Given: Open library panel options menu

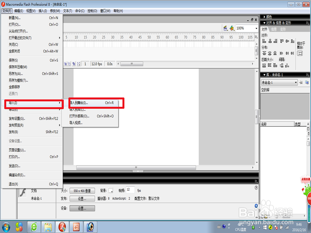Looking at the screenshot, I should (308, 75).
